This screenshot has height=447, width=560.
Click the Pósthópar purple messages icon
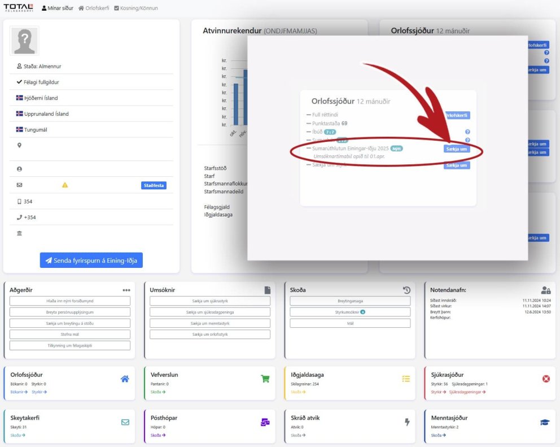265,422
